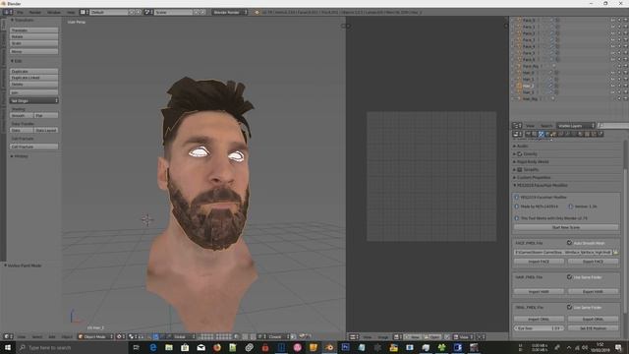629x354 pixels.
Task: Toggle Use Same Folder for ORAL_FMDL
Action: click(x=569, y=307)
